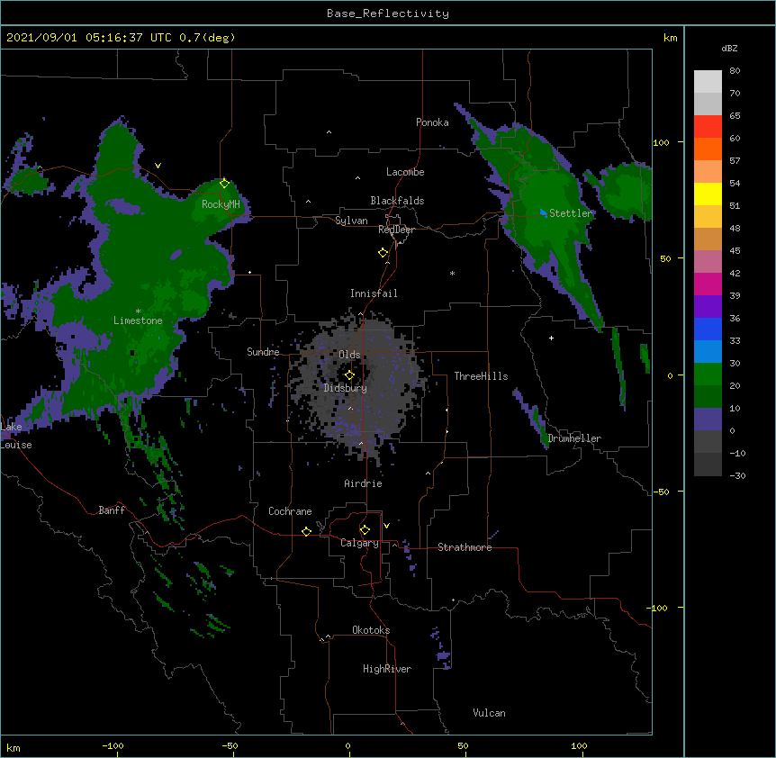Image resolution: width=776 pixels, height=758 pixels.
Task: Click the light gray 70-80 dBZ swatch
Action: (x=708, y=82)
